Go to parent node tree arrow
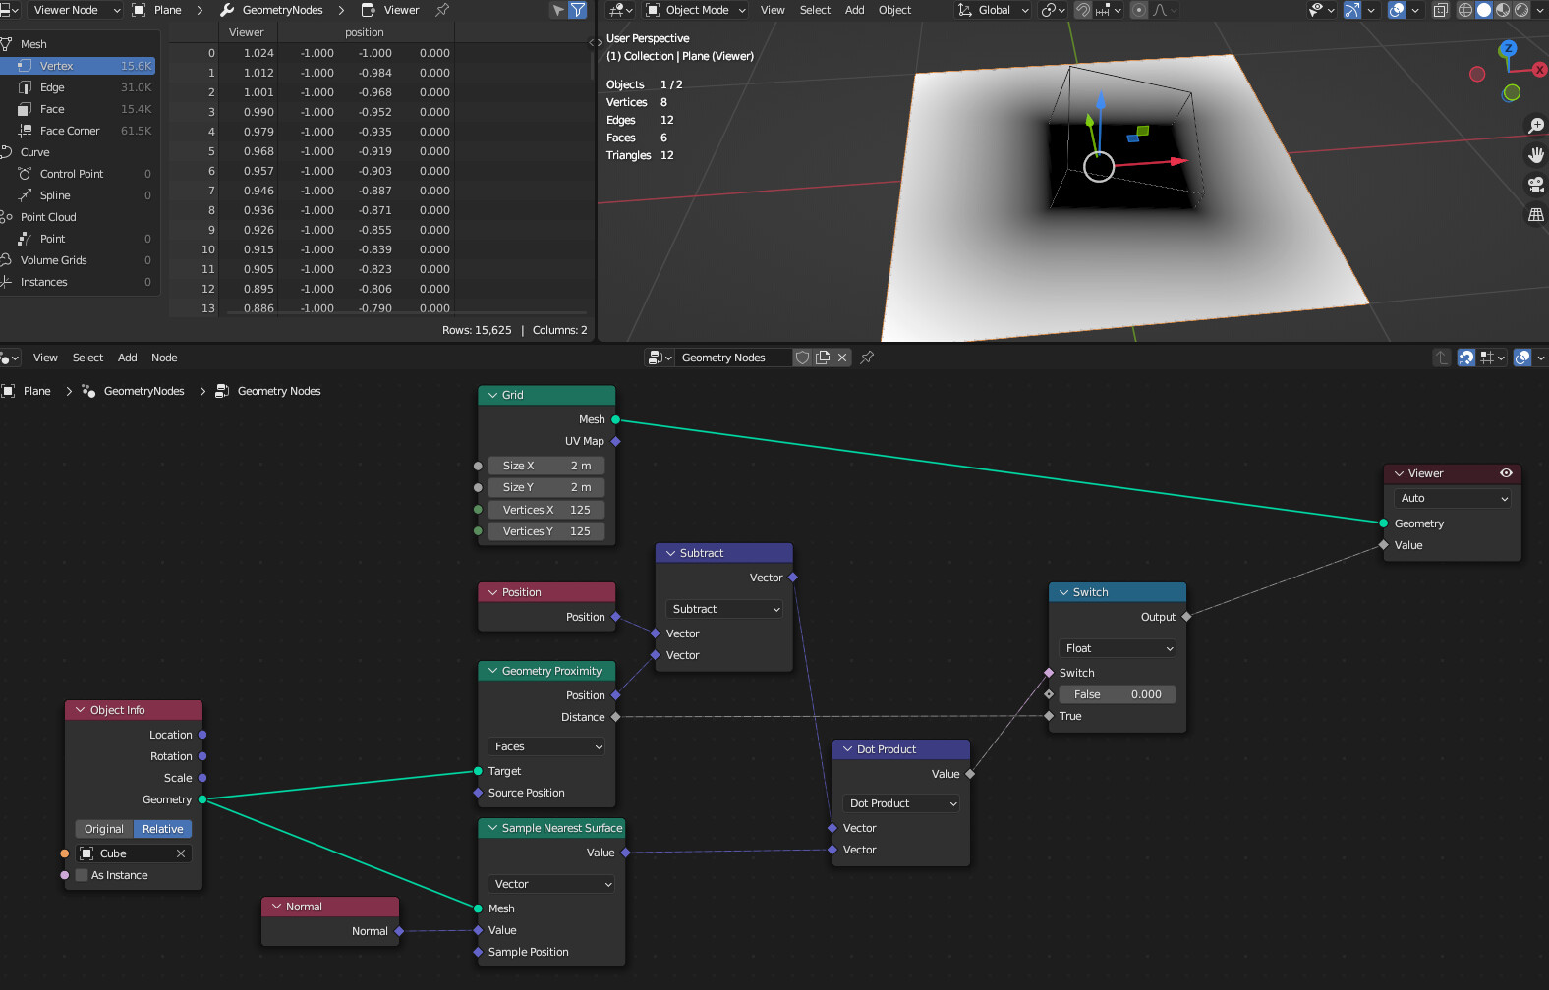The height and width of the screenshot is (990, 1549). [1441, 357]
